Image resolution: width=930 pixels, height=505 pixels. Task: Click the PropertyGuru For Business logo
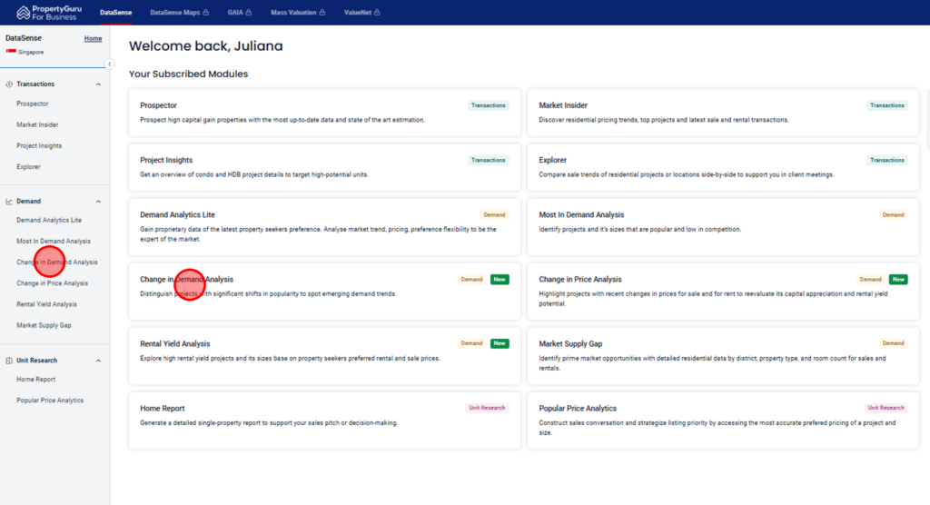point(49,13)
